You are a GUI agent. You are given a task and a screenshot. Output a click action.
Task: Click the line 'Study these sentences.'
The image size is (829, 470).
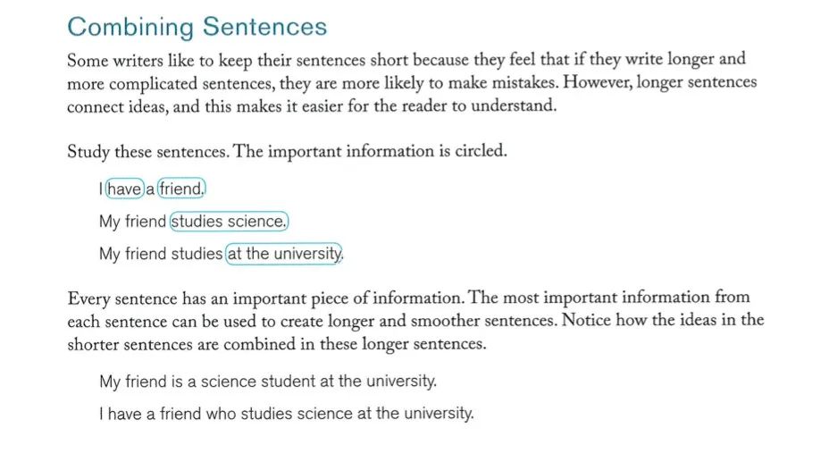coord(148,152)
